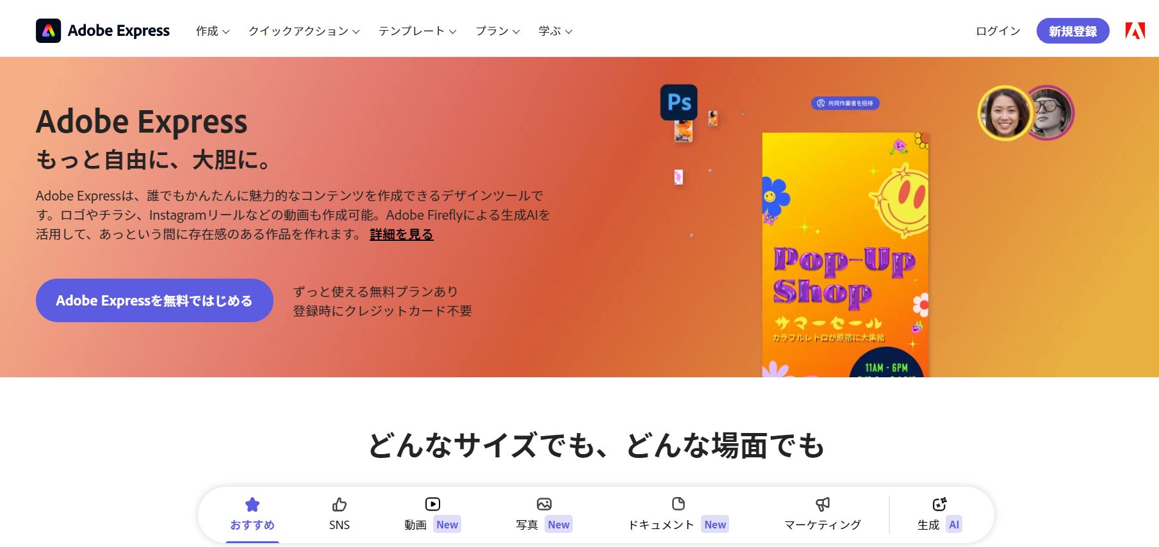1159x547 pixels.
Task: Click the play video icon for 動画
Action: tap(432, 504)
